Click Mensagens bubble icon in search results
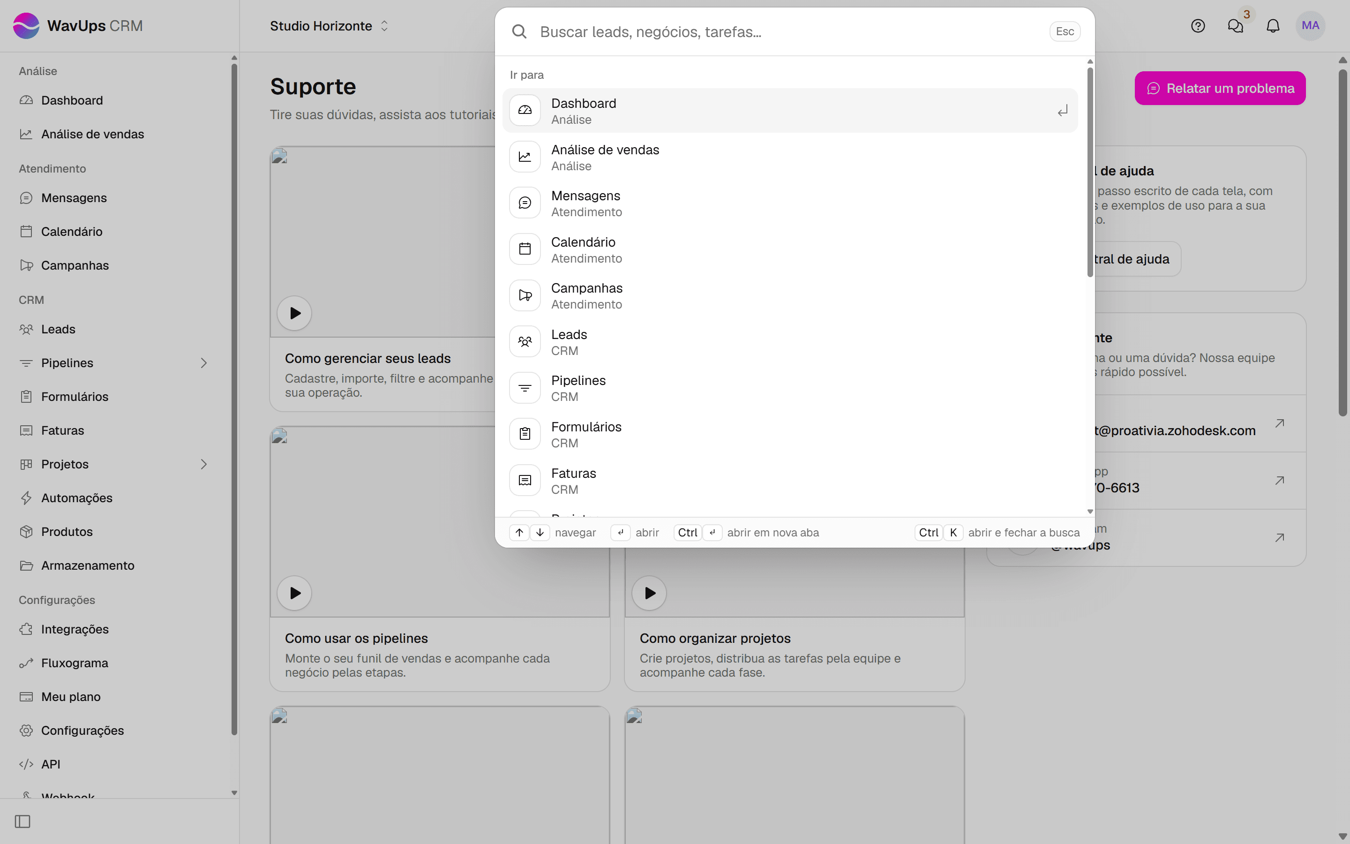Screen dimensions: 1350x844 [x=525, y=203]
